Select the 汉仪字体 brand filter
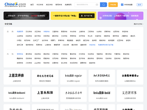The width and height of the screenshot is (147, 110). pos(29,32)
